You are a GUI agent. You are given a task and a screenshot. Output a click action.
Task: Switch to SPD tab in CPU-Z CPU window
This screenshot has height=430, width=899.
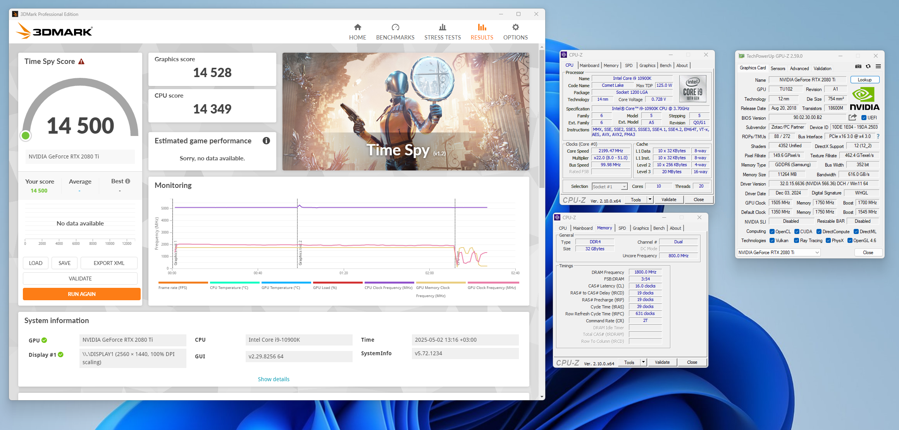[629, 65]
